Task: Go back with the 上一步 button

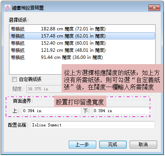Action: (82, 144)
